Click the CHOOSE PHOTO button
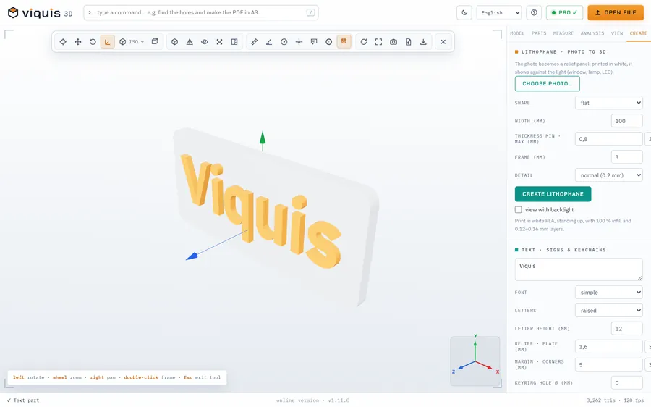Image resolution: width=651 pixels, height=407 pixels. click(548, 83)
